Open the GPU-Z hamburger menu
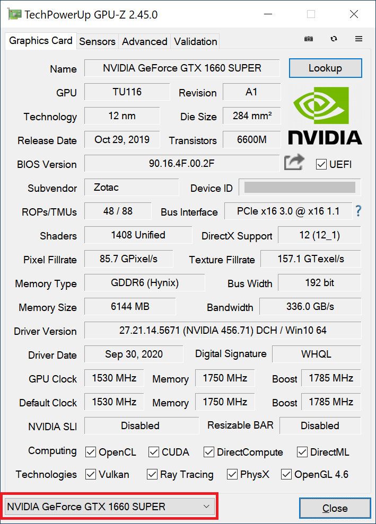This screenshot has height=524, width=376. (x=358, y=39)
